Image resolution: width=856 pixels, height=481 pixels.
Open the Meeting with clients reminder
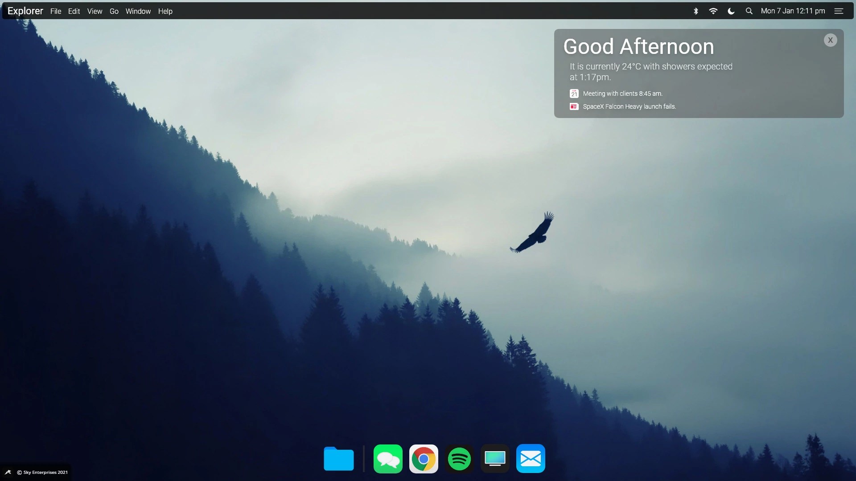point(622,94)
